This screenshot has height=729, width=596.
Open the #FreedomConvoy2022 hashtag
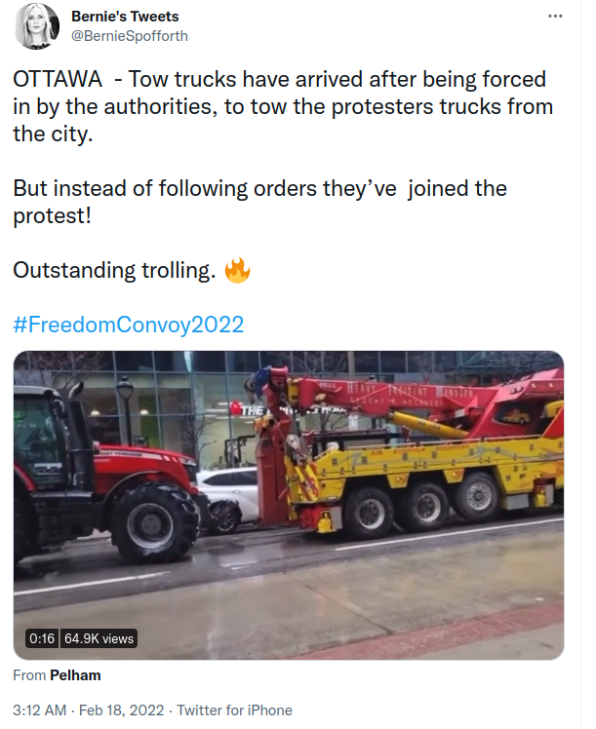[x=129, y=324]
